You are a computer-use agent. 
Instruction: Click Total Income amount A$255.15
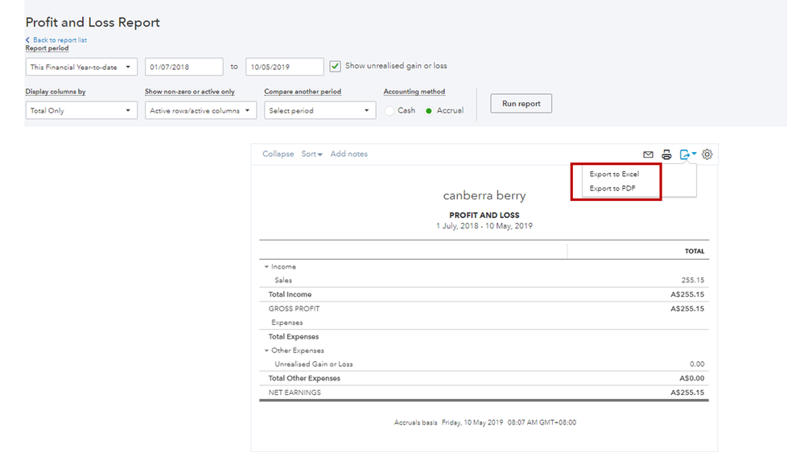(687, 294)
